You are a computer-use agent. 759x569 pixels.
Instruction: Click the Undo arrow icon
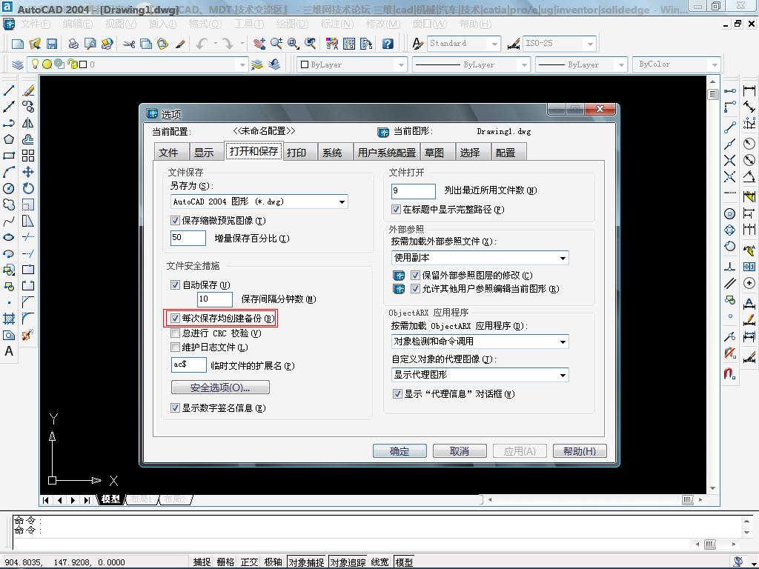point(202,44)
